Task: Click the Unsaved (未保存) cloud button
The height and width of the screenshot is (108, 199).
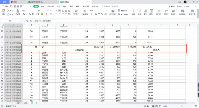Action: [172, 6]
